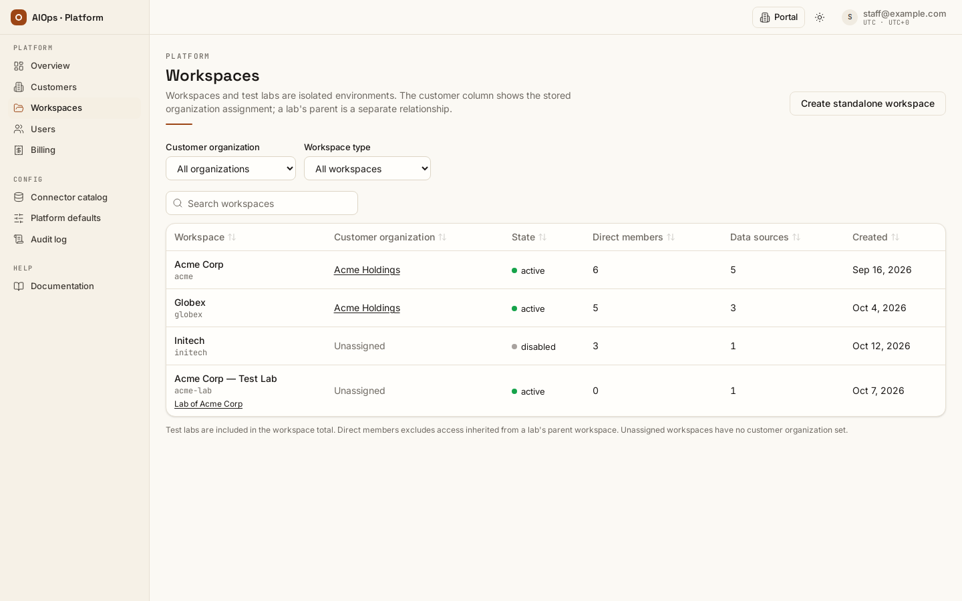962x601 pixels.
Task: Select Acme Corp — Test Lab name
Action: 225,379
